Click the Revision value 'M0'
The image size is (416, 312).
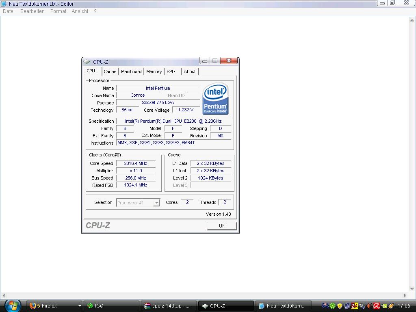221,136
